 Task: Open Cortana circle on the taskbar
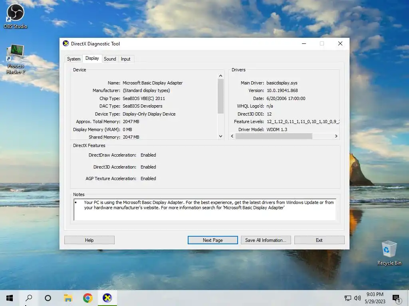[48, 298]
